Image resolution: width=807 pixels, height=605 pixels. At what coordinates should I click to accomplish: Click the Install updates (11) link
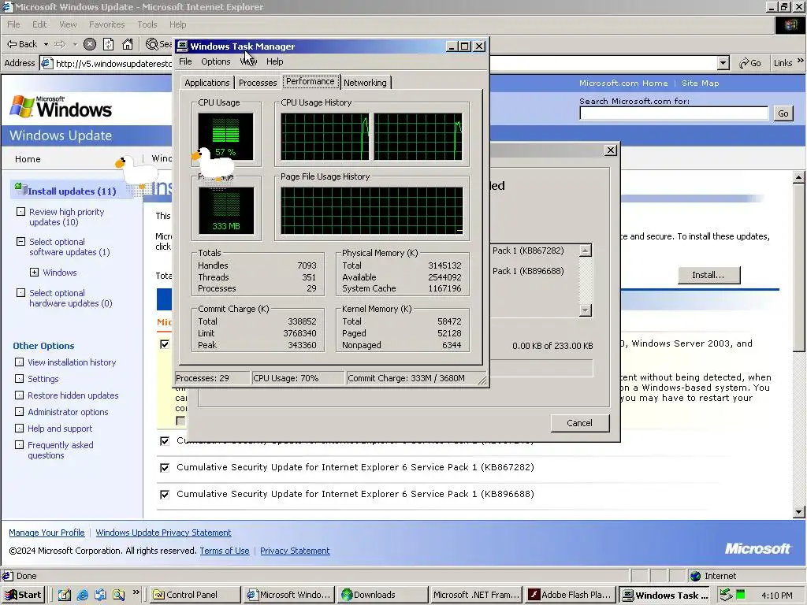coord(72,191)
